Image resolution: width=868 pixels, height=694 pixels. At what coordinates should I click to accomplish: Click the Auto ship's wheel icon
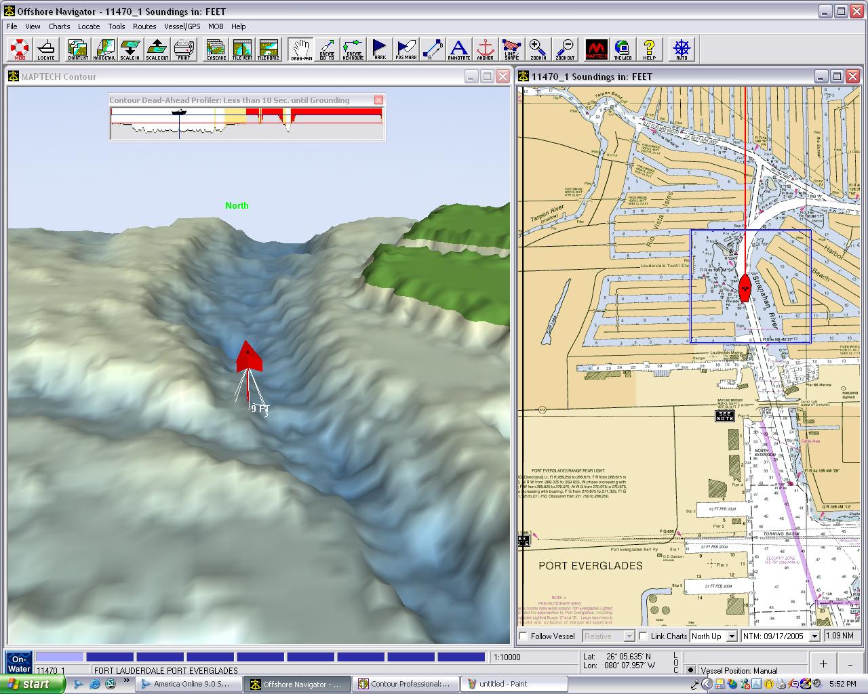[x=682, y=49]
